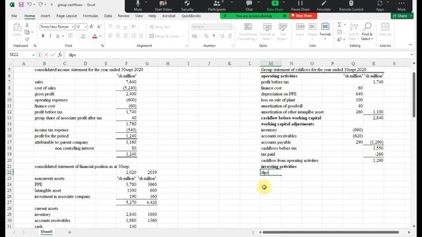Toggle Merge & Center

(164, 36)
